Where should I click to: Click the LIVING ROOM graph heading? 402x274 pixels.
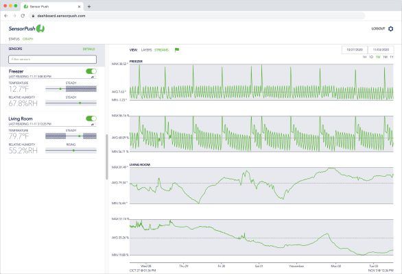140,164
